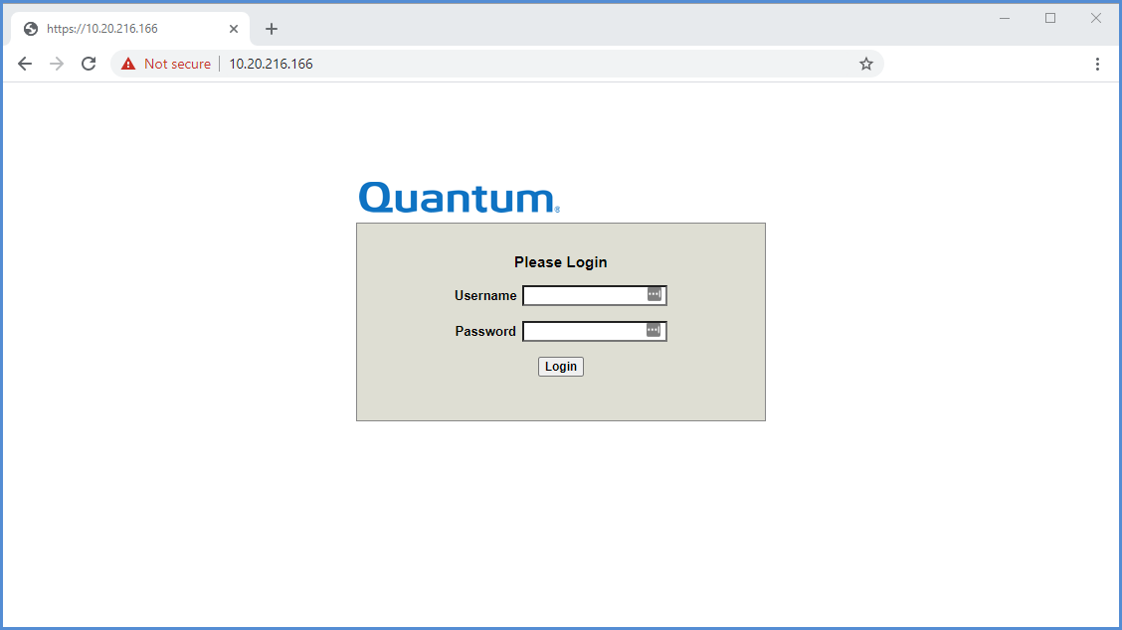Click the Username label
This screenshot has width=1122, height=630.
click(485, 295)
